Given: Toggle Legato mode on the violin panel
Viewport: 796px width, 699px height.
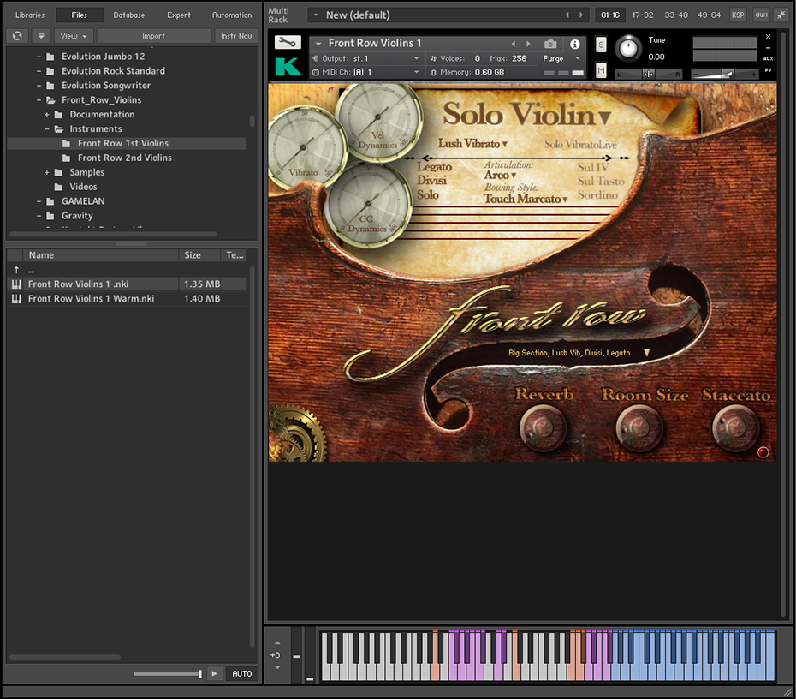Looking at the screenshot, I should 434,167.
